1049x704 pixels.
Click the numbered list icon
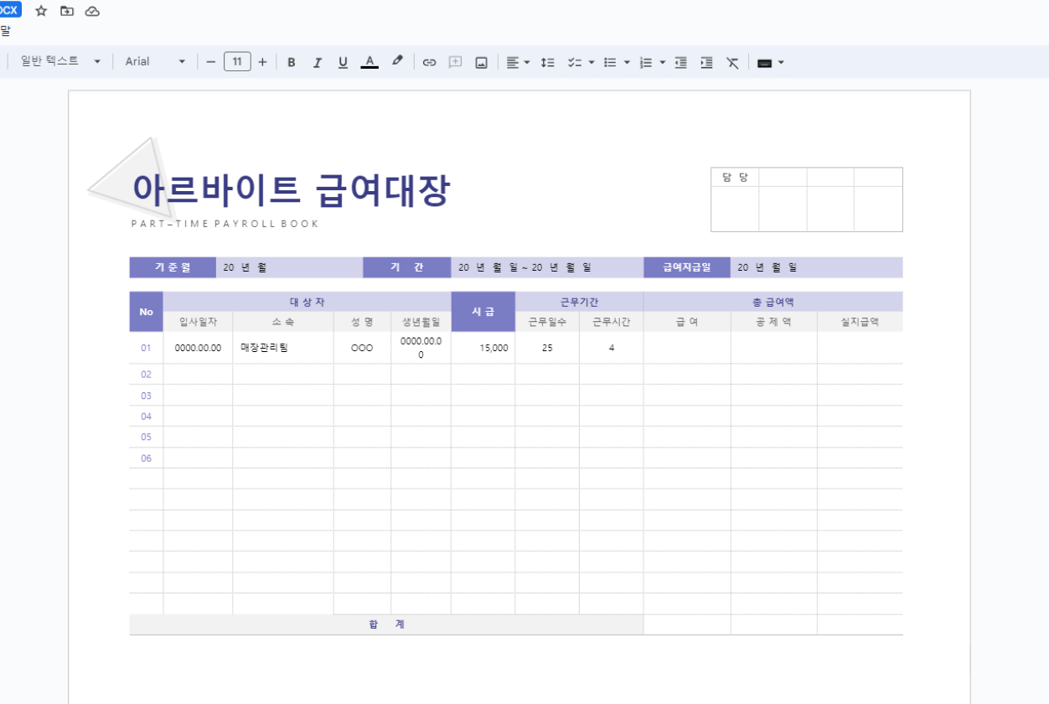(x=646, y=62)
